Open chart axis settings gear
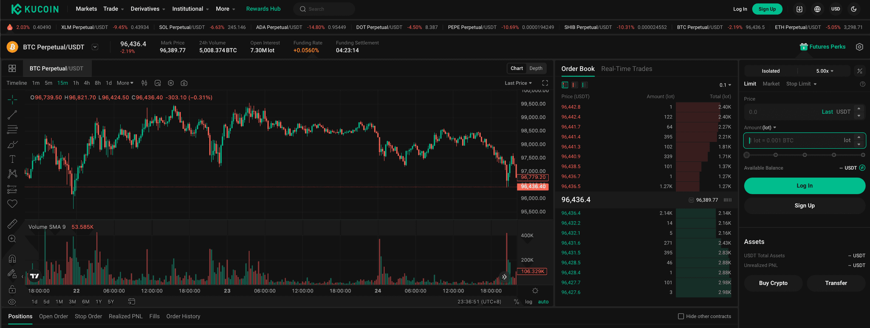This screenshot has height=328, width=870. point(535,291)
